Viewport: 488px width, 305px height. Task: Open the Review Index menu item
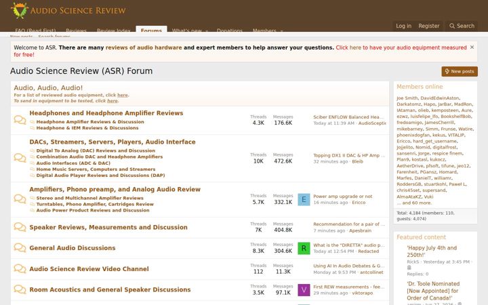pyautogui.click(x=114, y=30)
